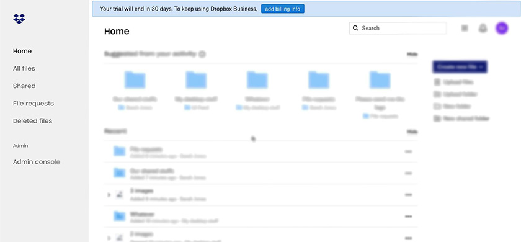This screenshot has width=521, height=242.
Task: Hide the Recent section
Action: coord(412,132)
